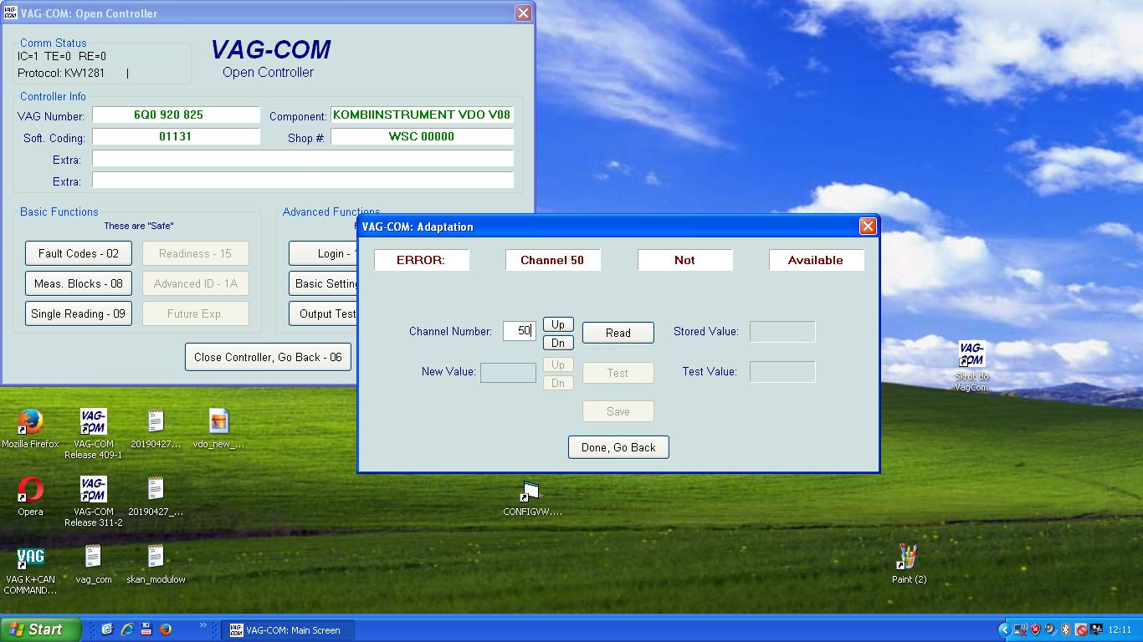Click the disabled Test button in Adaptation
1143x642 pixels.
coord(618,373)
